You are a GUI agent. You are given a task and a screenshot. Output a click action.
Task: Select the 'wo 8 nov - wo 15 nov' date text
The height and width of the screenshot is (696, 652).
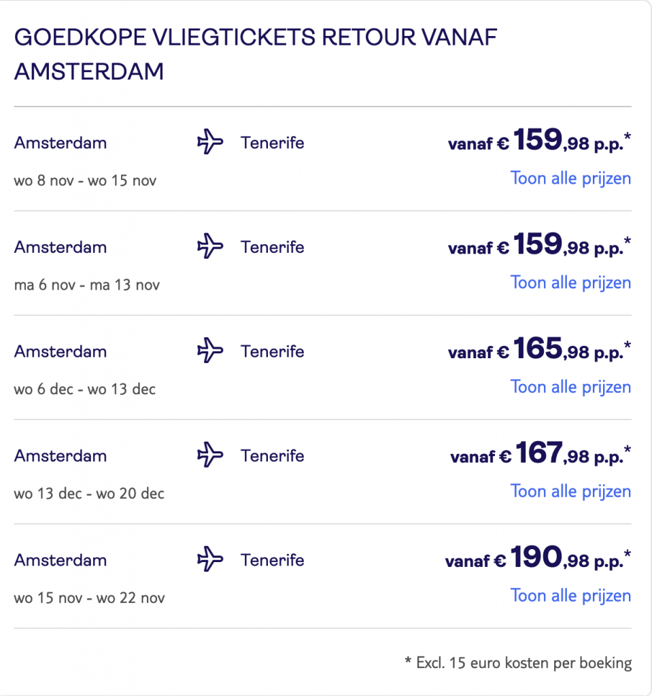pos(85,181)
